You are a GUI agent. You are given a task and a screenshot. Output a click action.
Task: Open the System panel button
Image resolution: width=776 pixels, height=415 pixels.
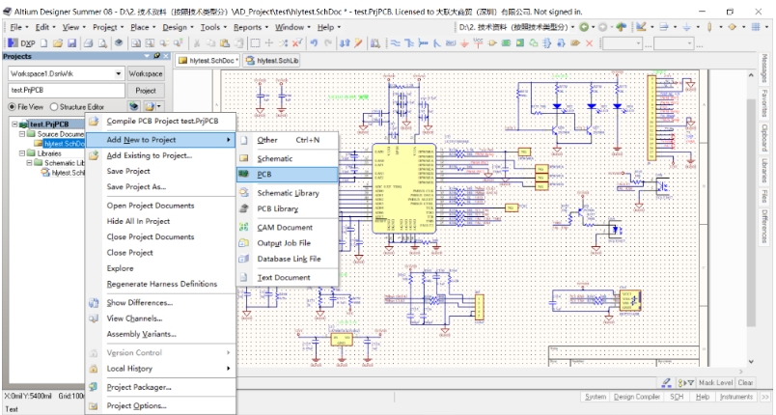595,397
